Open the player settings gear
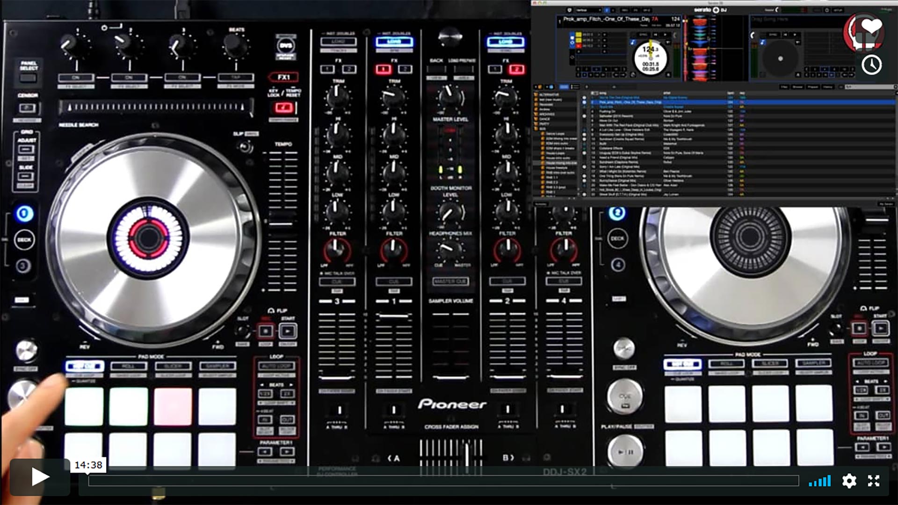898x505 pixels. click(x=849, y=481)
